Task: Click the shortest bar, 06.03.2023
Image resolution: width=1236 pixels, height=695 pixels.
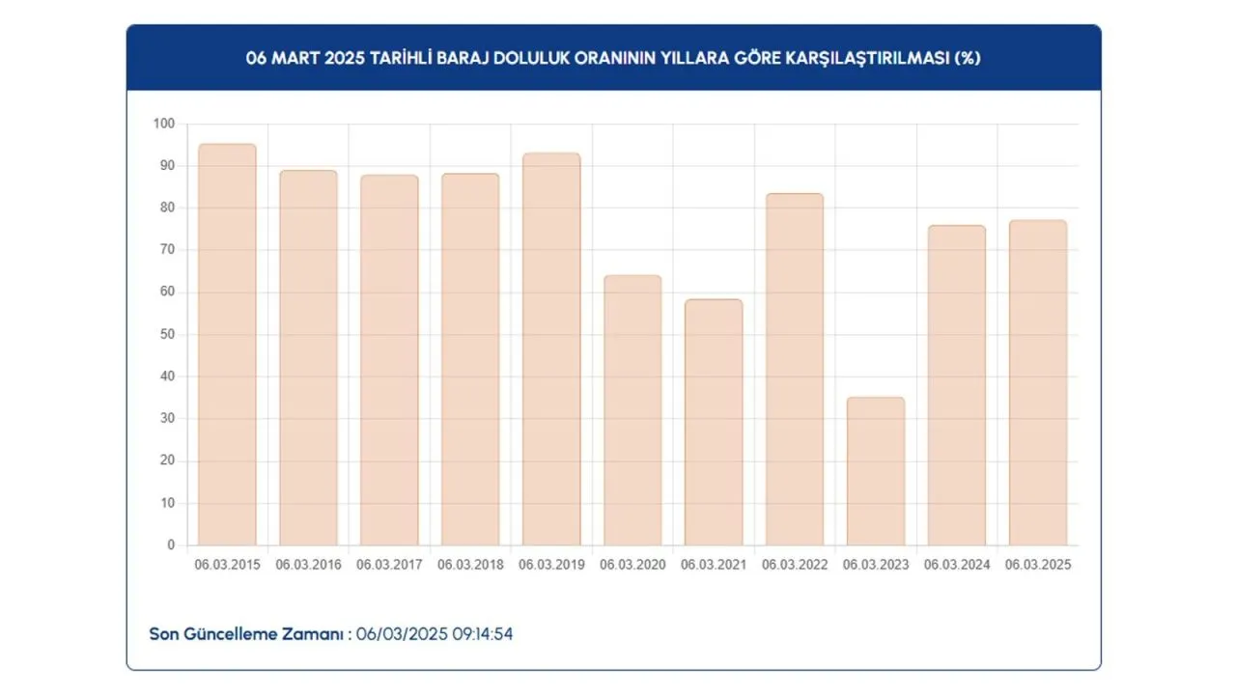Action: point(876,471)
